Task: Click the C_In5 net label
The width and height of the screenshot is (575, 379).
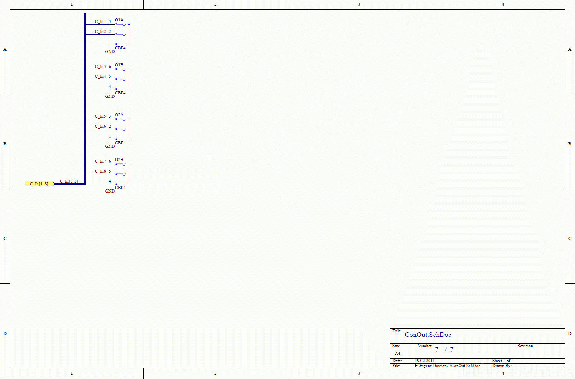Action: click(100, 116)
